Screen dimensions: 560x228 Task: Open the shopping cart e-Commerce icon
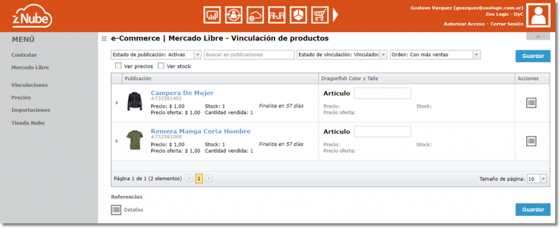point(319,15)
